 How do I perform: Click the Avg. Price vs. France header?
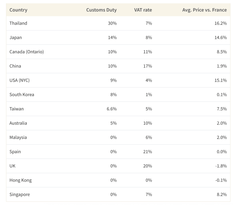click(x=204, y=10)
